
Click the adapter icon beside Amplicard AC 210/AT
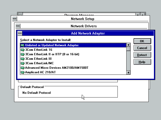click(x=22, y=72)
